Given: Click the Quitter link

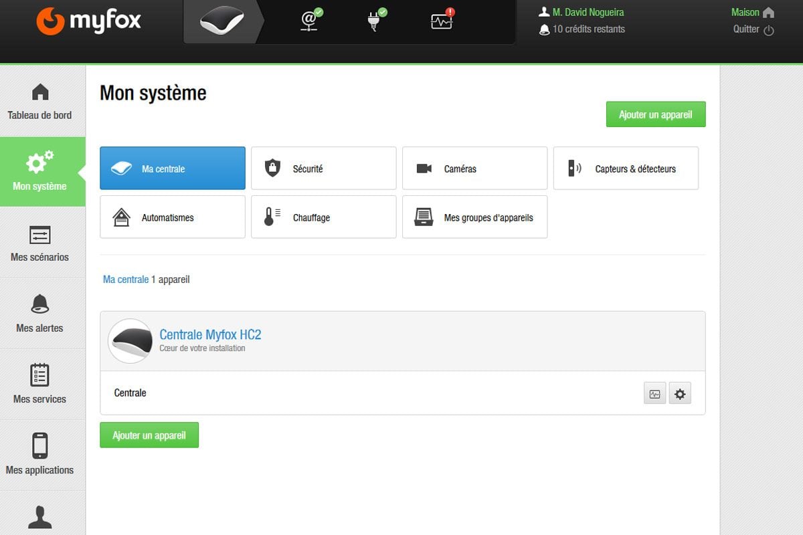Looking at the screenshot, I should (x=746, y=29).
